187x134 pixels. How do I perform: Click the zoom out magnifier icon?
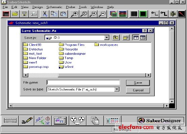tap(102, 14)
